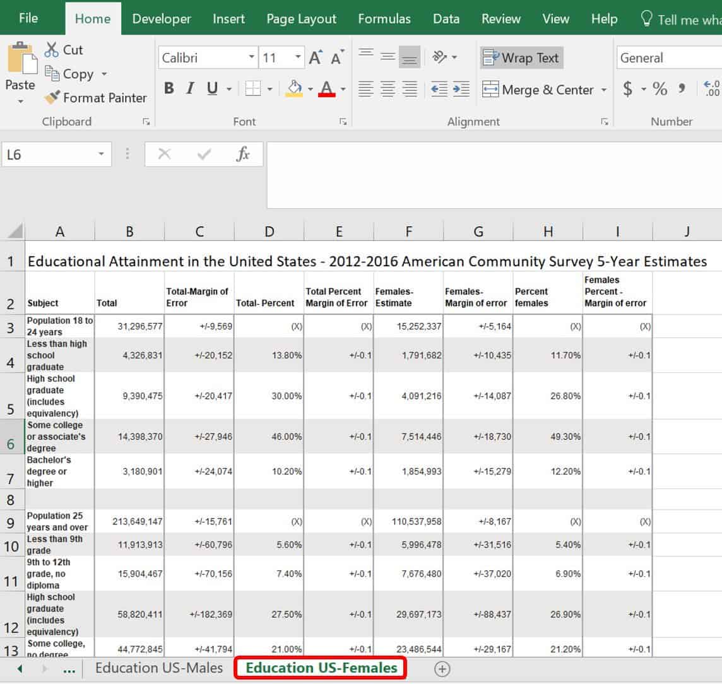
Task: Click Merge & Center
Action: coord(538,90)
